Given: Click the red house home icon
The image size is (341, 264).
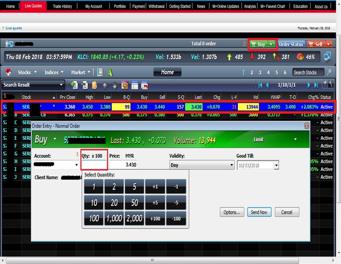Looking at the screenshot, I should (x=9, y=72).
